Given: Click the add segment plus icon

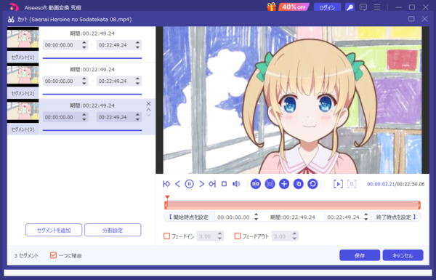Looking at the screenshot, I should click(x=284, y=184).
